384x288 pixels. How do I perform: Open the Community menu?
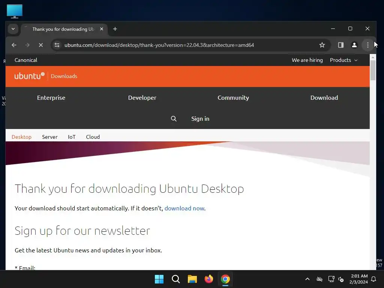coord(233,98)
